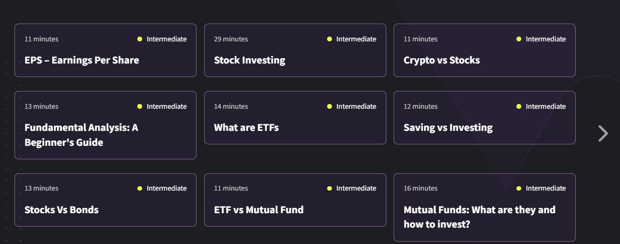Open the Crypto vs Stocks article
This screenshot has height=244, width=620.
click(x=441, y=60)
